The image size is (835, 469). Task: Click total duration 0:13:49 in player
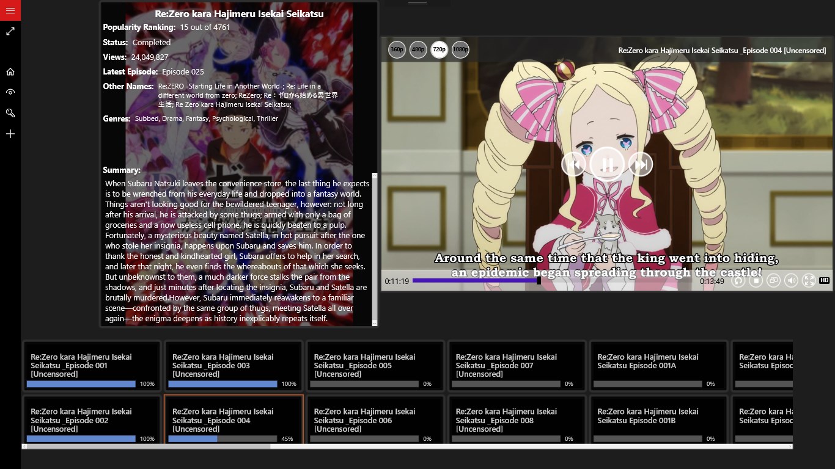click(712, 282)
